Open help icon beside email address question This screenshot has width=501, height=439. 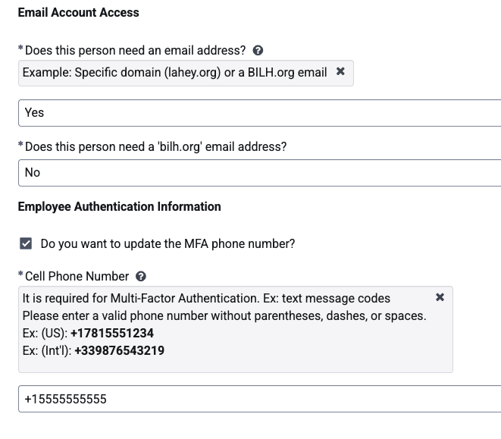(258, 51)
